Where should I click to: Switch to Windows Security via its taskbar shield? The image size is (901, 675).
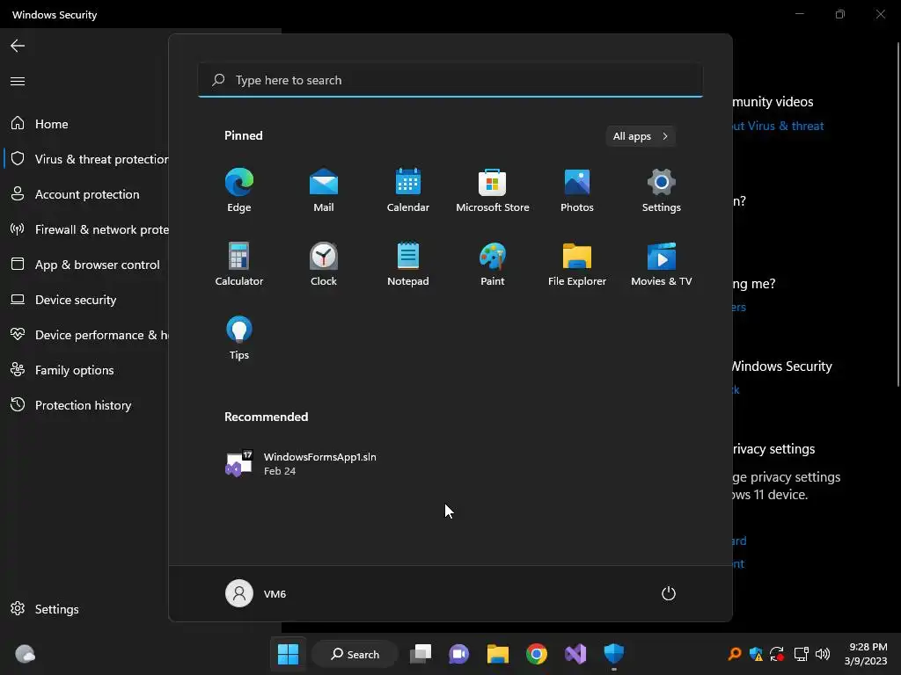[613, 654]
